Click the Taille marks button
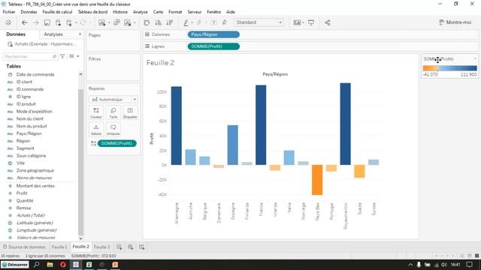Screen dimensions: 481x270 click(113, 113)
